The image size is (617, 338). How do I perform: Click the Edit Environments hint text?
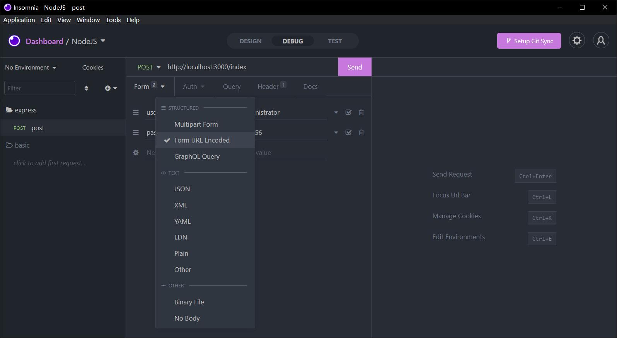click(x=458, y=237)
